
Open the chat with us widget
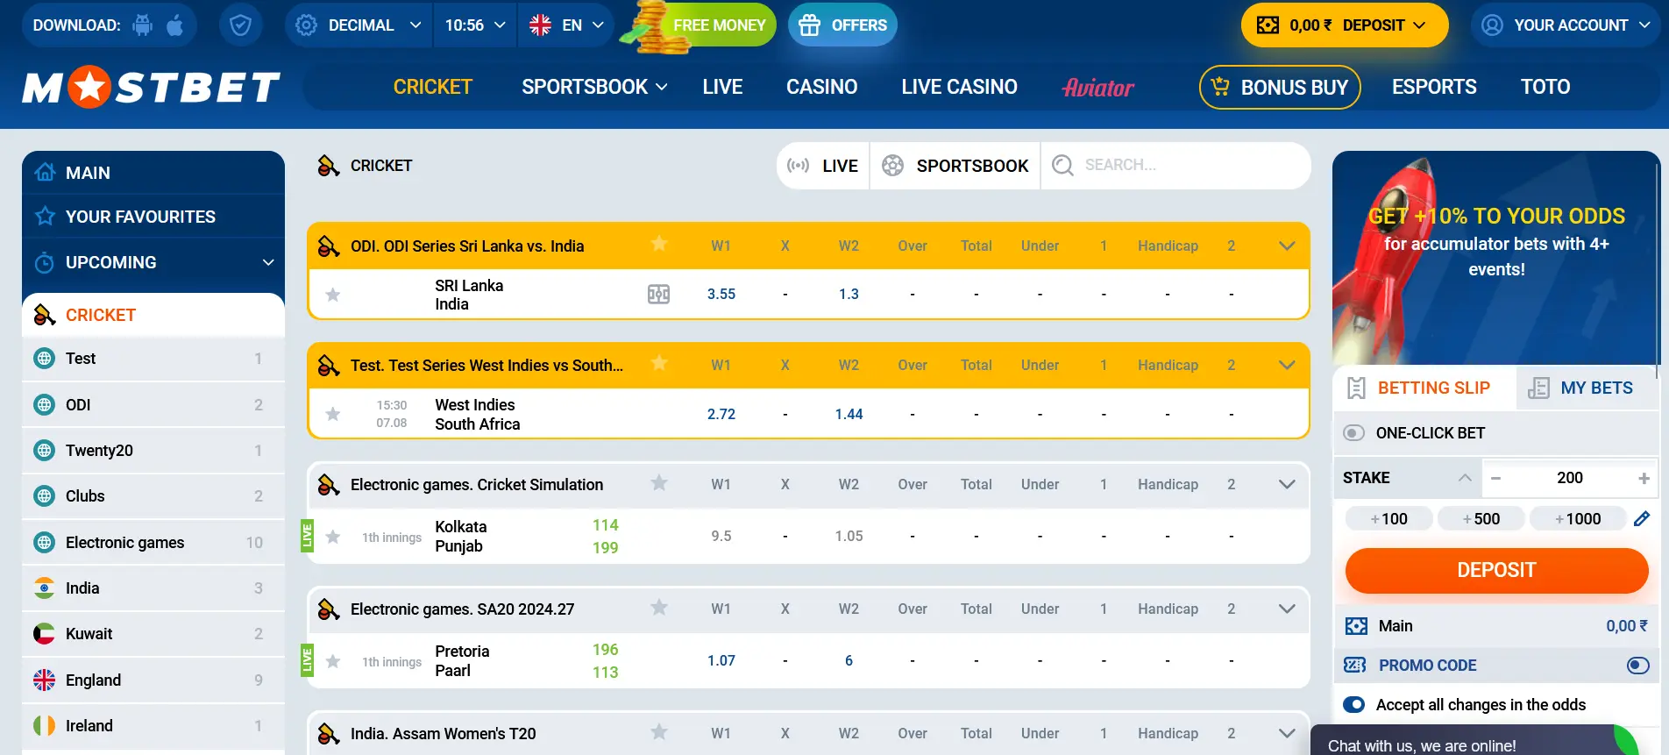click(x=1473, y=741)
